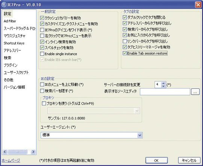203x166 pixels.
Task: Toggle タブヒストリーマネージャを有効 checkbox
Action: (x=125, y=47)
